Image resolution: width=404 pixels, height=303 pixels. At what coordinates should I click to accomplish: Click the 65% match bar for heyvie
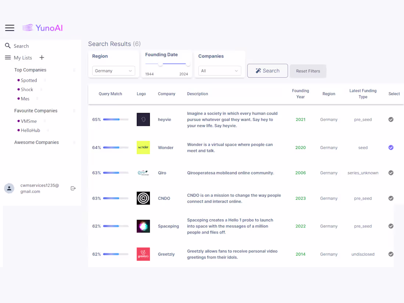[x=116, y=120]
